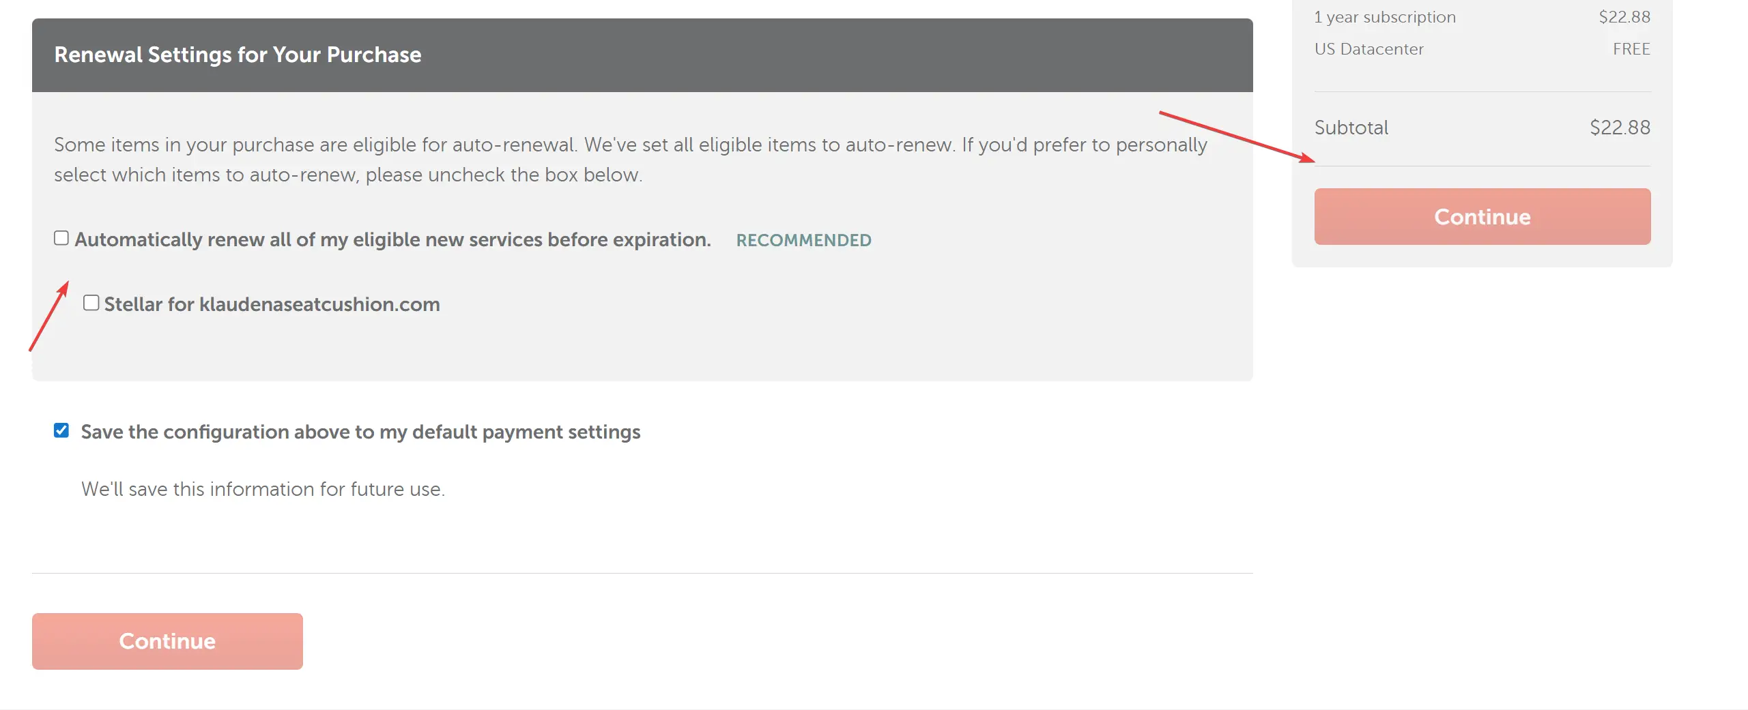Click the 'Renewal Settings for Your Purchase' header
Image resolution: width=1748 pixels, height=710 pixels.
pos(238,55)
